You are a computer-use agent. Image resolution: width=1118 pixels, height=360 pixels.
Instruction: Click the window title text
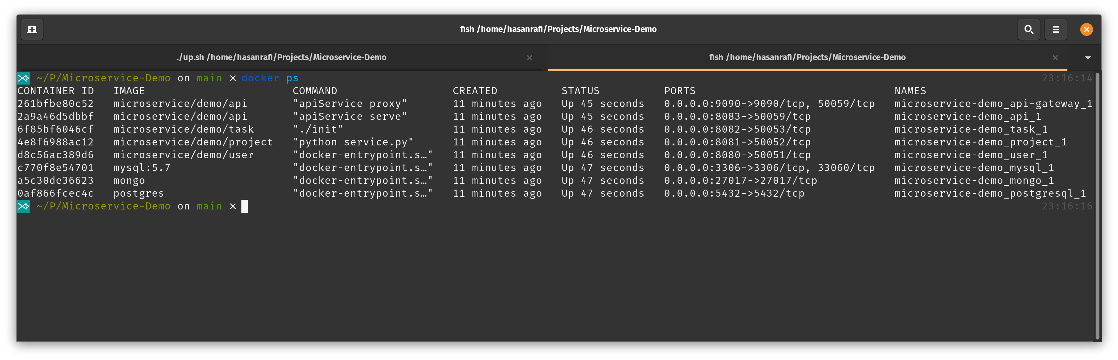click(x=558, y=29)
